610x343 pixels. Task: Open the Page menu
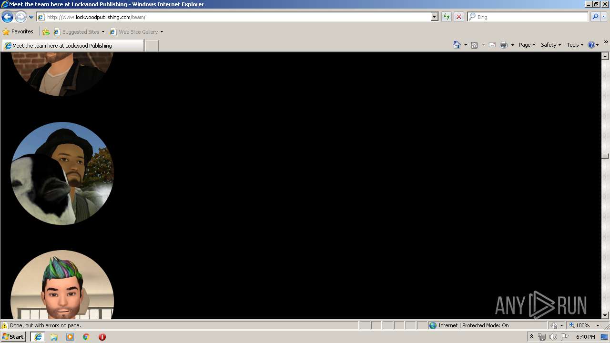click(x=527, y=45)
